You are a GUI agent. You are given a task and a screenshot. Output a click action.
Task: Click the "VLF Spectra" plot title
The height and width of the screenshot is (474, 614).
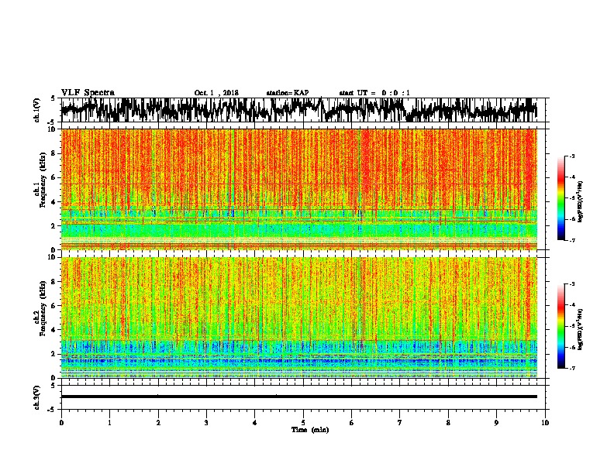pos(88,92)
